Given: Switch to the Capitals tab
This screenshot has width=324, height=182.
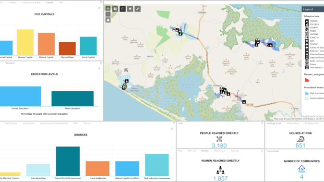Looking at the screenshot, I should click(50, 2).
